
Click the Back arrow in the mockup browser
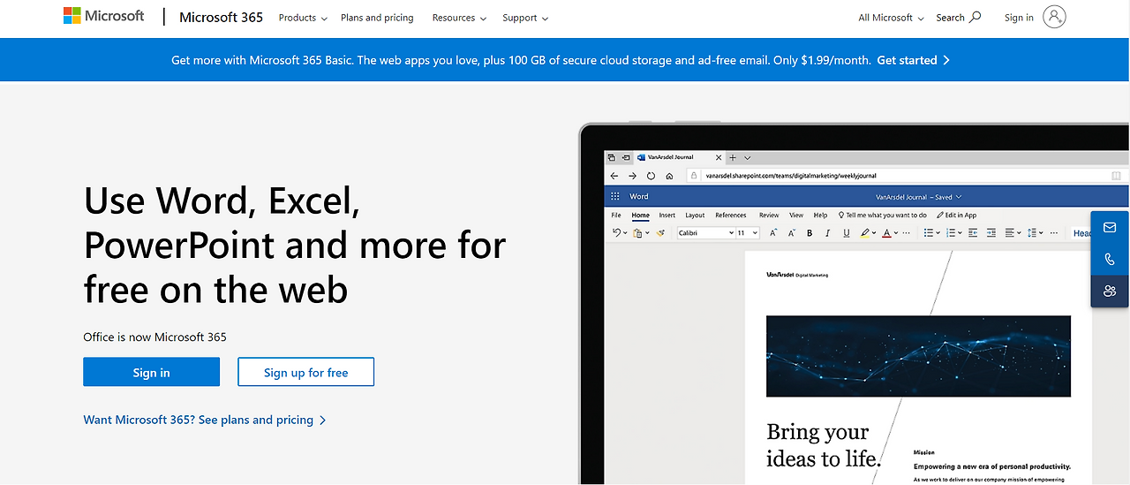(614, 176)
